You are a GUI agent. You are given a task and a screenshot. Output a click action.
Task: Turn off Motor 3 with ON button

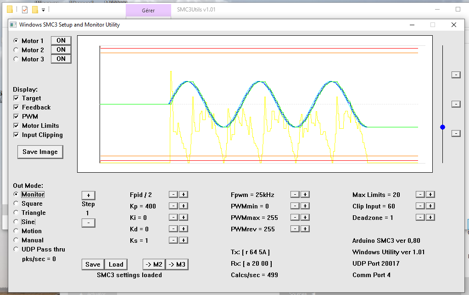[x=61, y=59]
